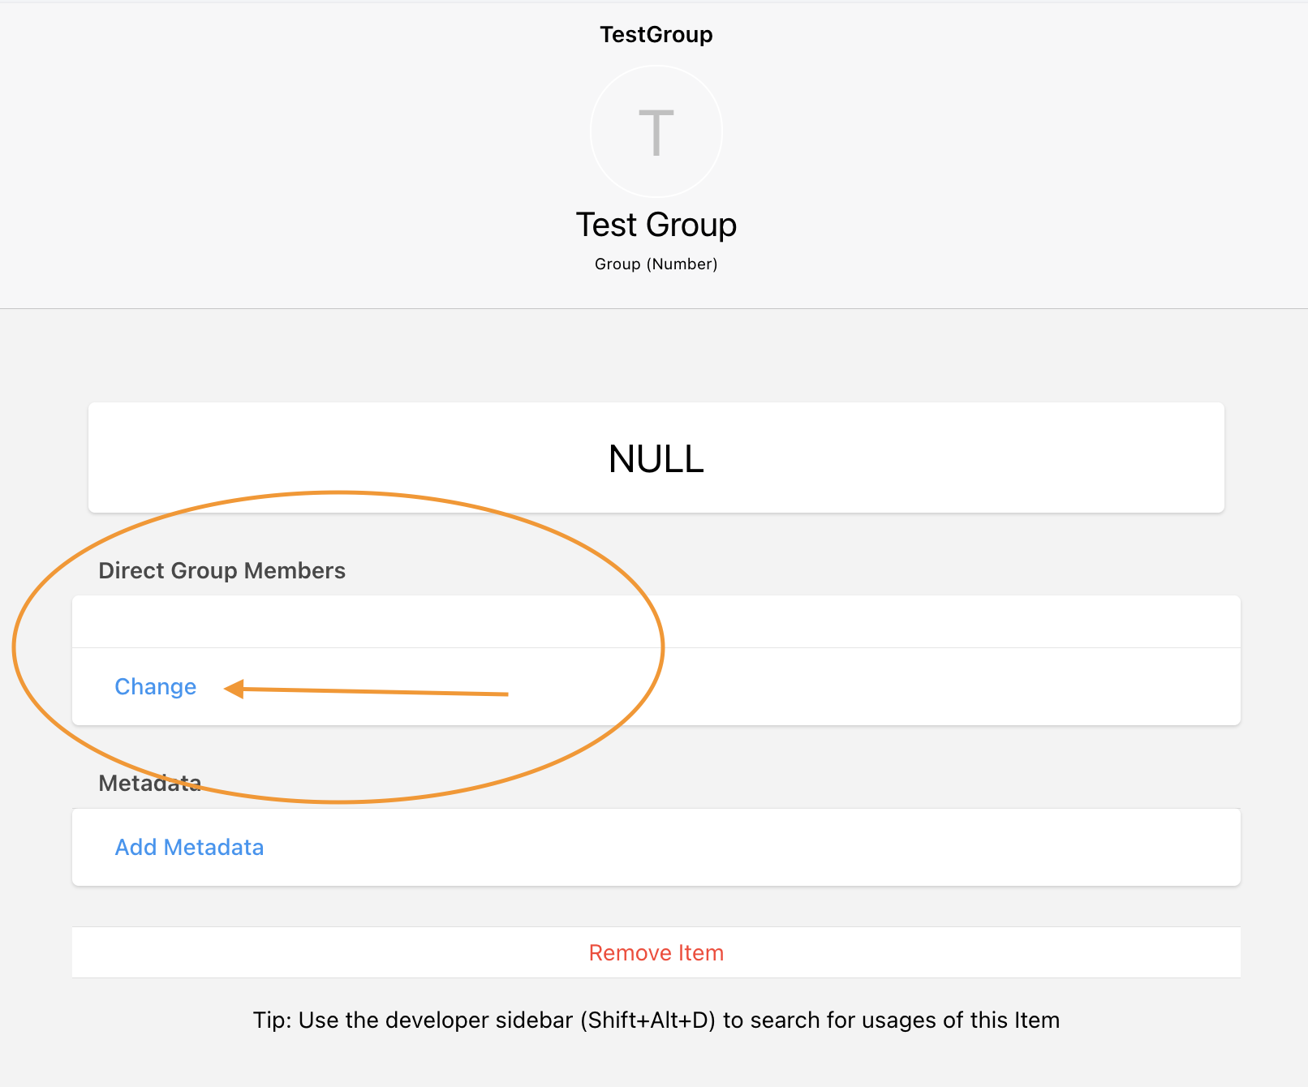
Task: Click the circular avatar with letter T
Action: [655, 131]
